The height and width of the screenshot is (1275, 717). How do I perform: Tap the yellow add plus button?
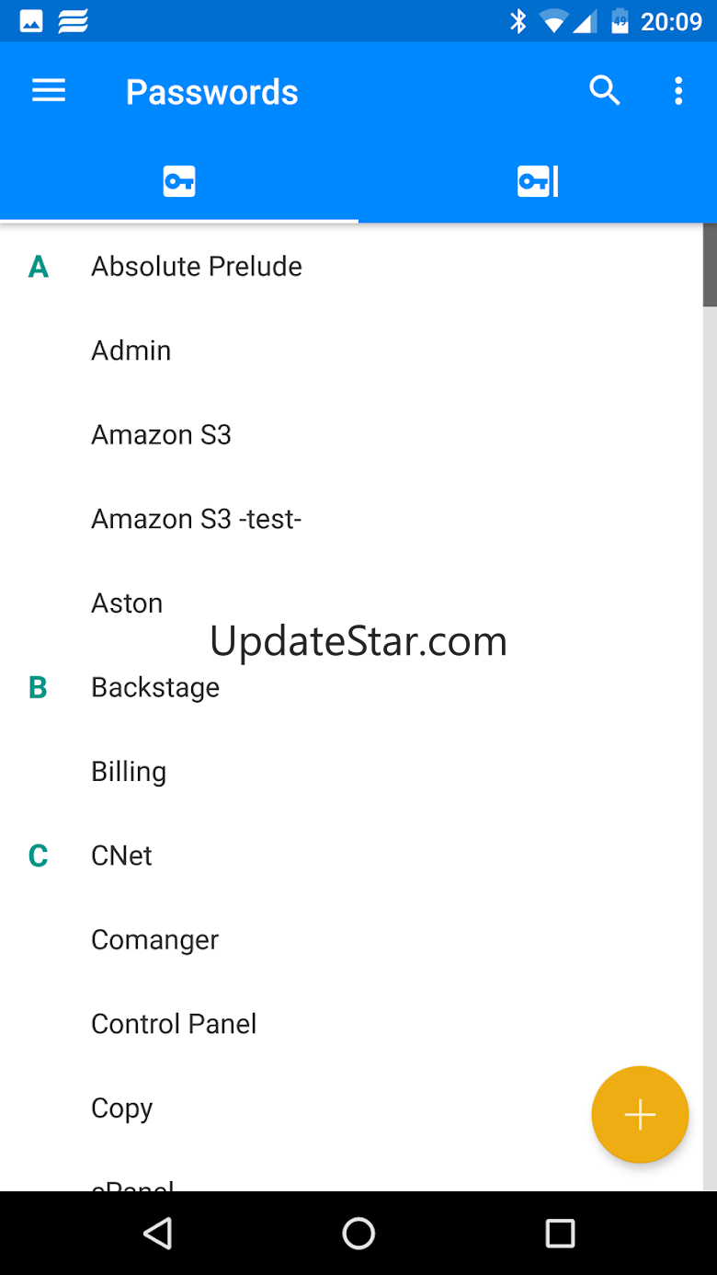(640, 1115)
